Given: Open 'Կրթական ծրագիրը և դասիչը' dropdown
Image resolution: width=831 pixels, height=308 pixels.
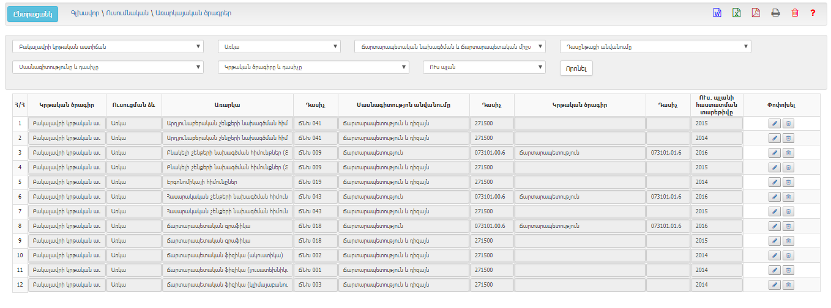Looking at the screenshot, I should coord(313,67).
